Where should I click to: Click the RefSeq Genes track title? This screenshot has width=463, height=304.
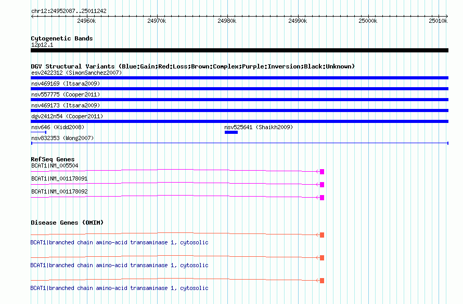pos(53,159)
